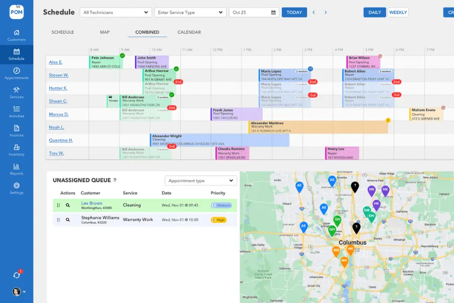Open technician Trey W. link

(x=56, y=154)
